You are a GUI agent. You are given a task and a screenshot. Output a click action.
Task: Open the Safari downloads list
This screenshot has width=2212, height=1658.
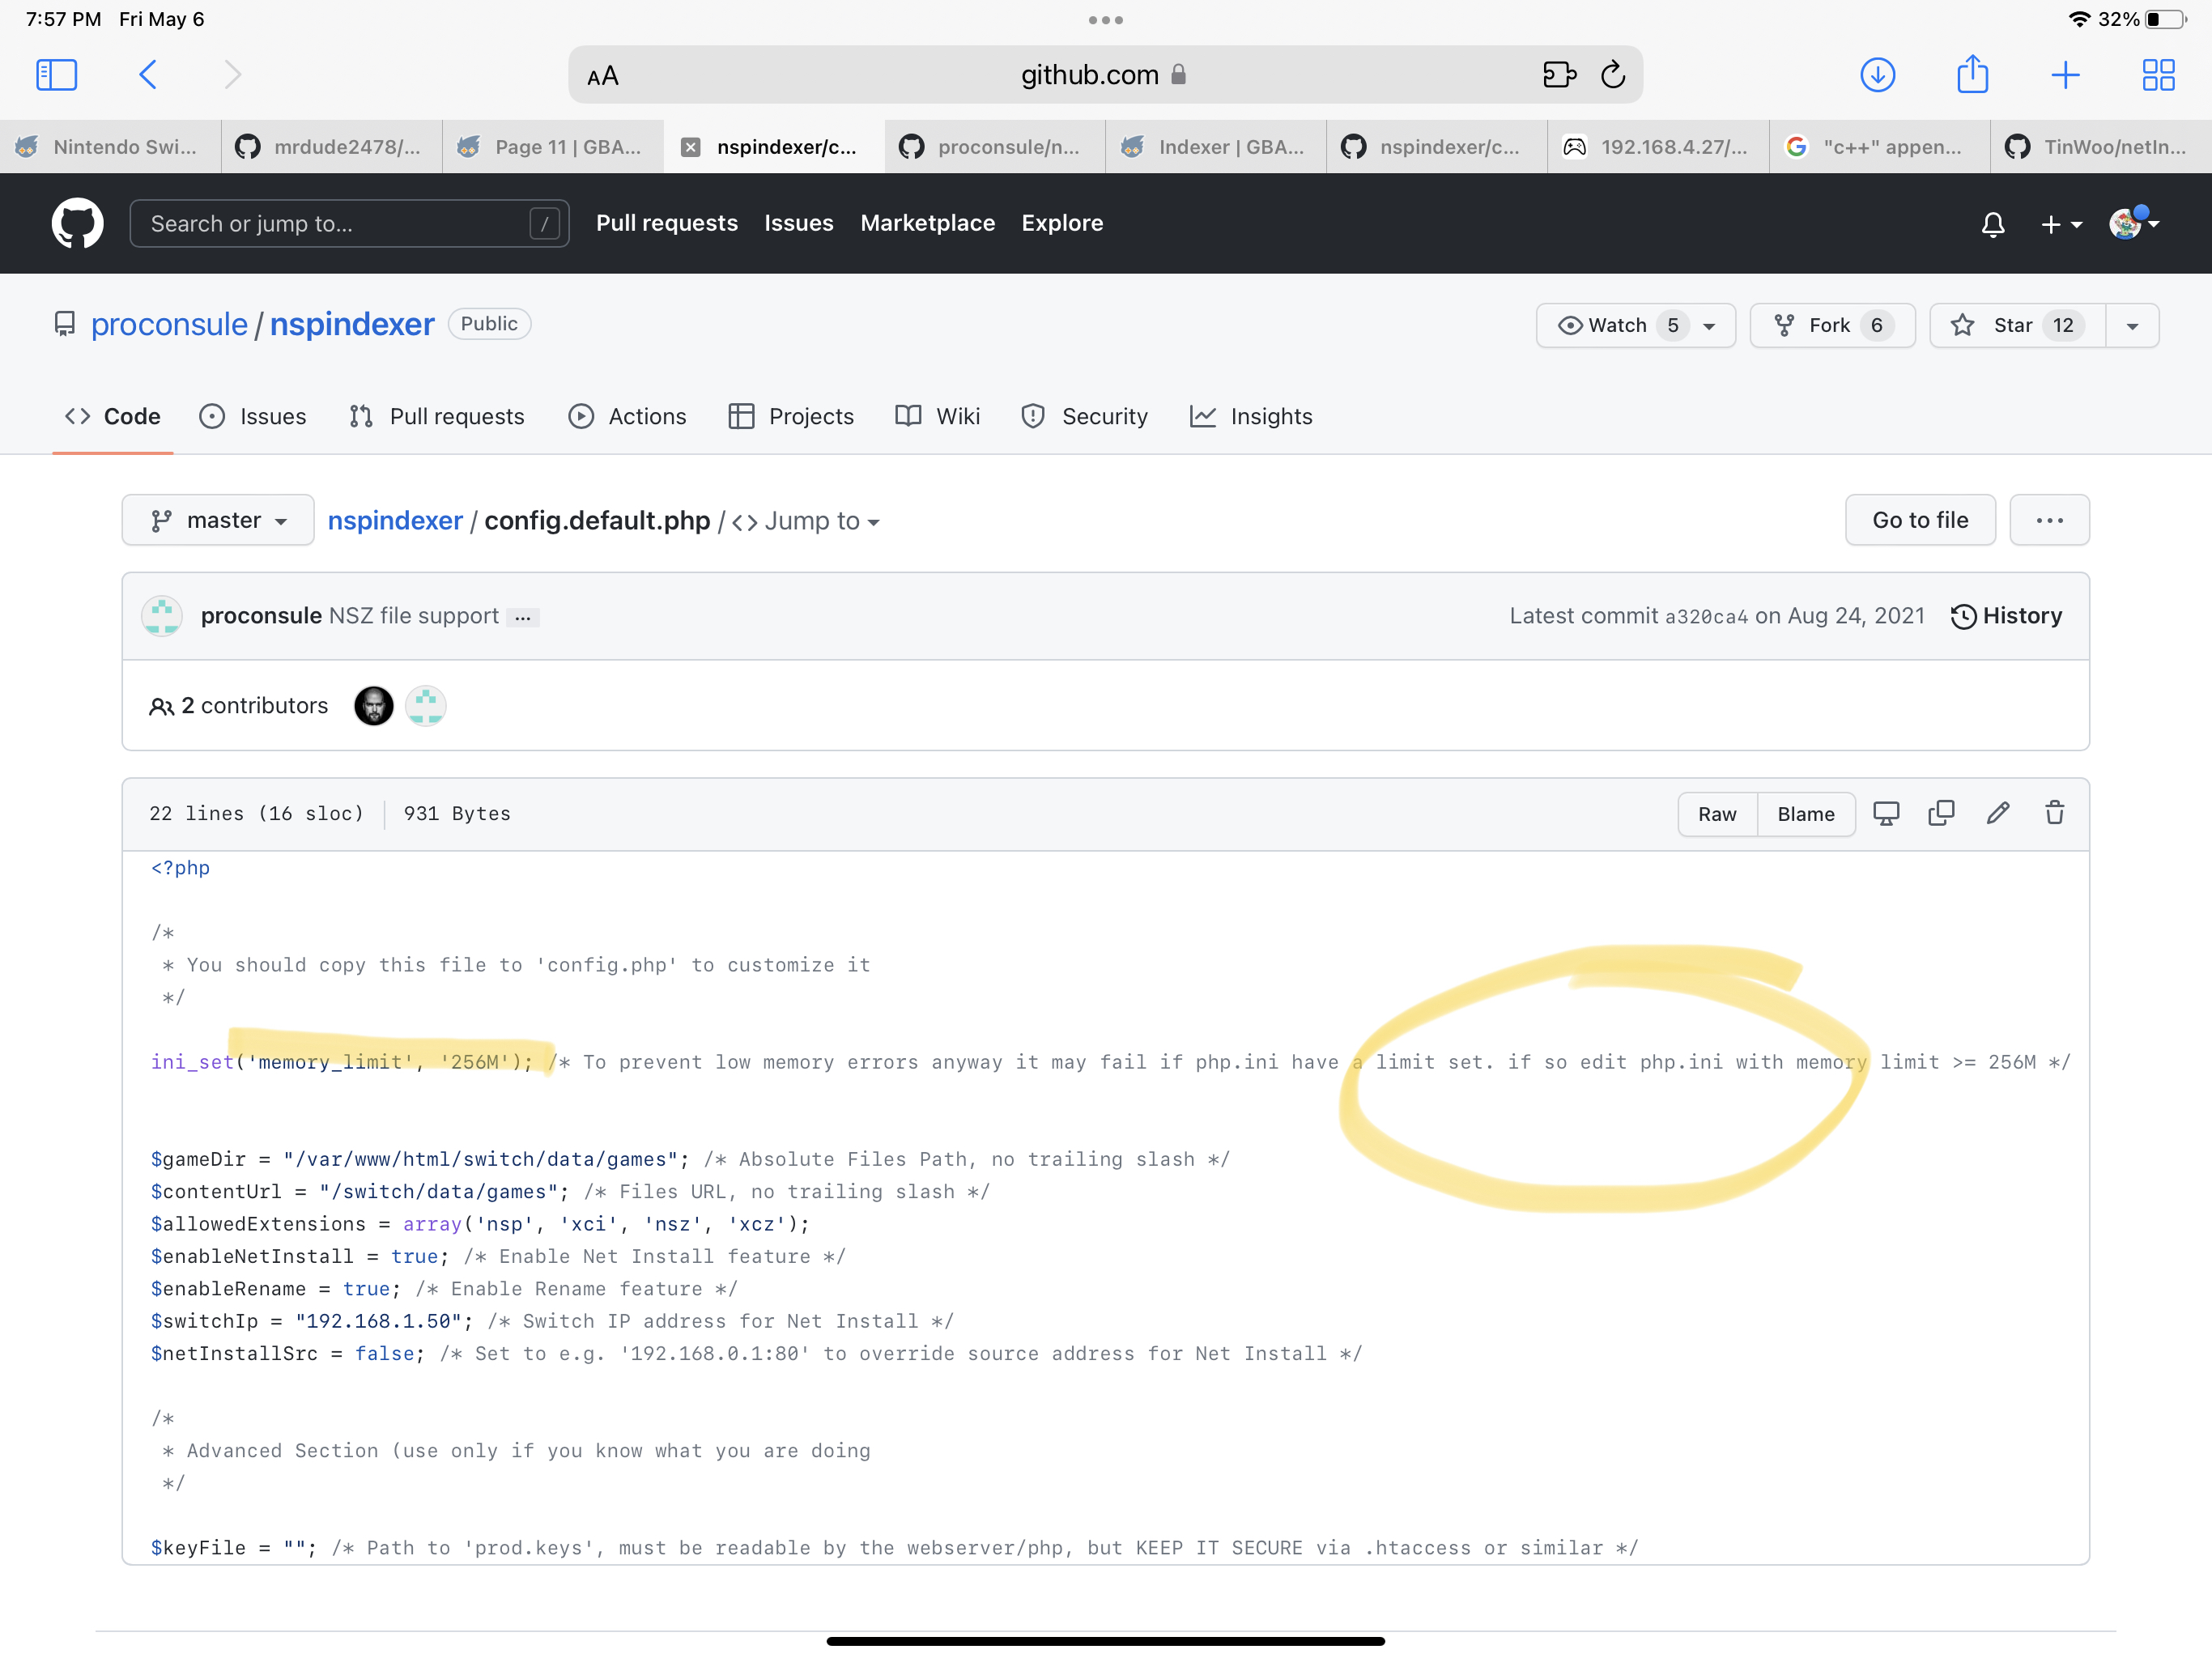(1877, 75)
